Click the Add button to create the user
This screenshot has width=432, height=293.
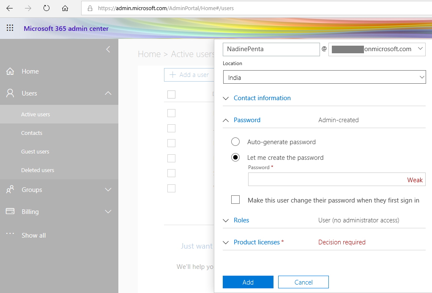pos(248,282)
